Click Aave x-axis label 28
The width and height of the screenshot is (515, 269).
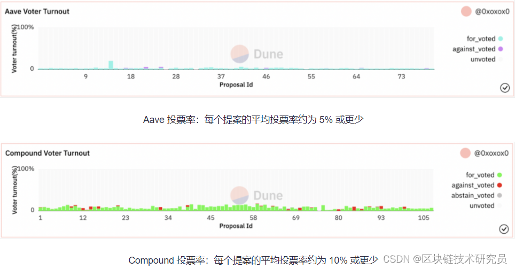tap(176, 76)
